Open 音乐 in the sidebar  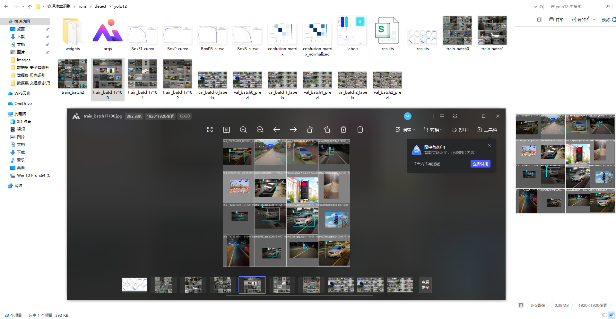pos(21,160)
